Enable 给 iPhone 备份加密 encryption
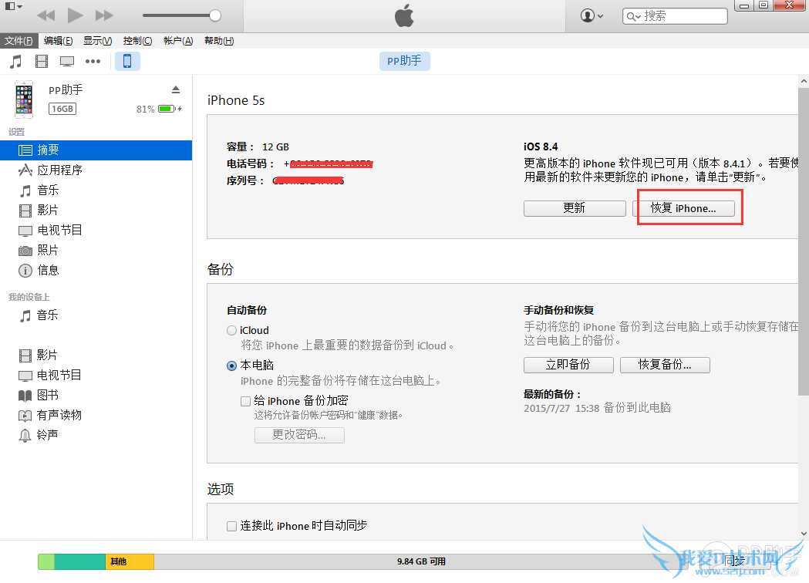Screen dimensions: 809x583 tap(244, 400)
